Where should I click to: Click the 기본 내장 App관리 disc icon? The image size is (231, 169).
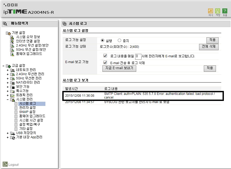pyautogui.click(x=12, y=138)
